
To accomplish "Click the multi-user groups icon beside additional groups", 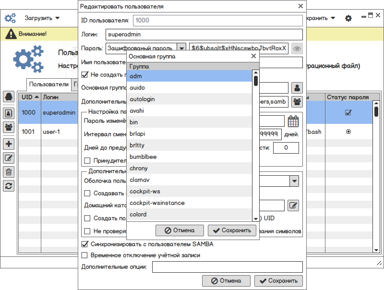I will pyautogui.click(x=298, y=101).
